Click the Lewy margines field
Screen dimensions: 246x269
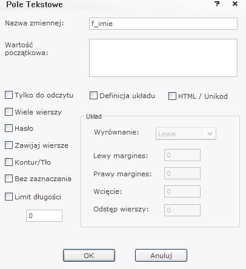tap(182, 155)
